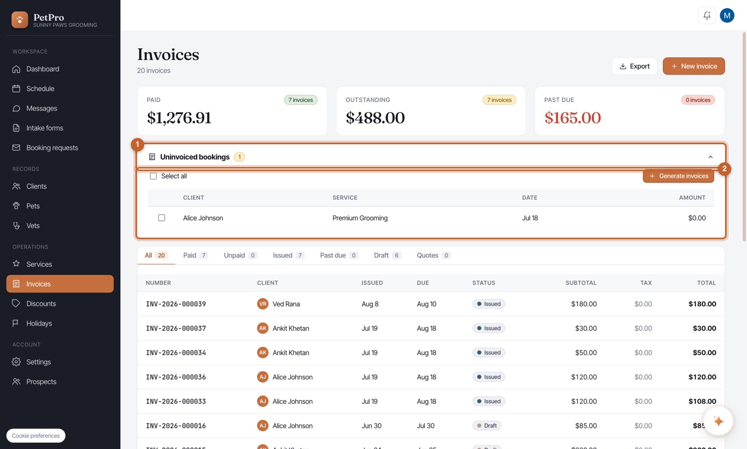Click the Settings gear icon
Image resolution: width=747 pixels, height=449 pixels.
(x=16, y=362)
